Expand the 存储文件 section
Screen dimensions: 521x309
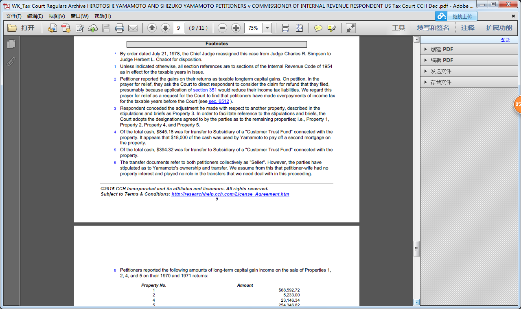(x=469, y=82)
